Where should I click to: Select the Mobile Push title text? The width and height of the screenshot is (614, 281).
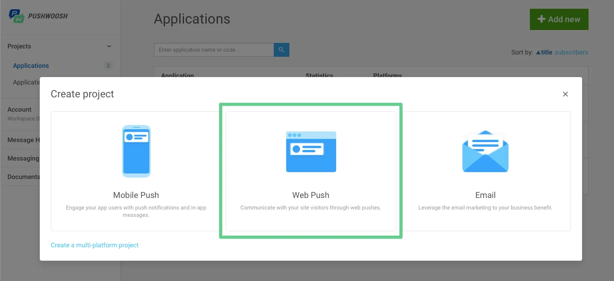pyautogui.click(x=136, y=195)
